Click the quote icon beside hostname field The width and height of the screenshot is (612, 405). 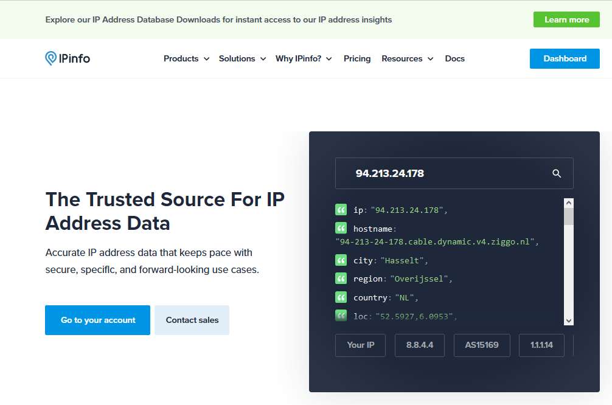(x=341, y=229)
